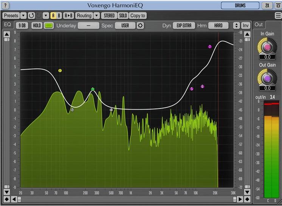Click the In Gain value 0.0 field
The width and height of the screenshot is (282, 206).
(x=267, y=57)
